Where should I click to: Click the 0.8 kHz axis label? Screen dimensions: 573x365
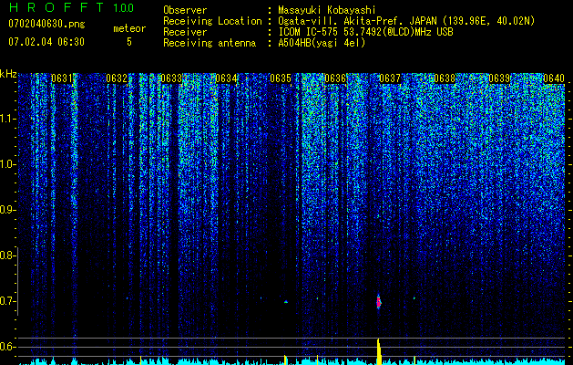tap(7, 255)
